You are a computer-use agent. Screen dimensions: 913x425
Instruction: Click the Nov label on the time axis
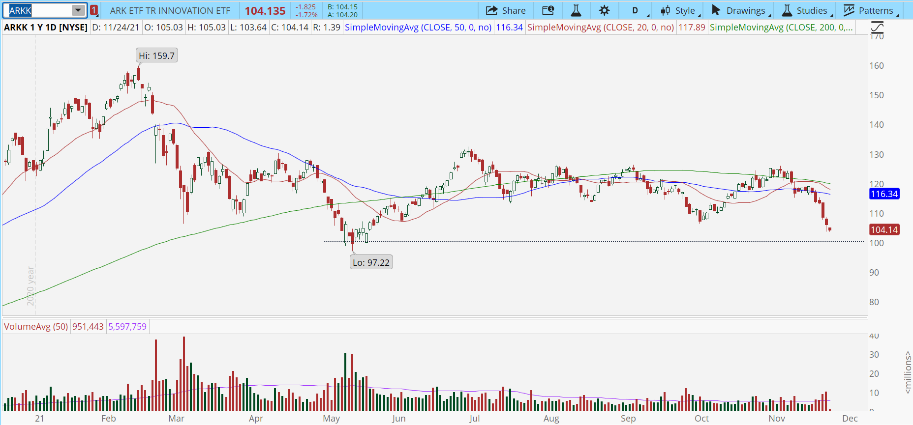click(x=777, y=419)
